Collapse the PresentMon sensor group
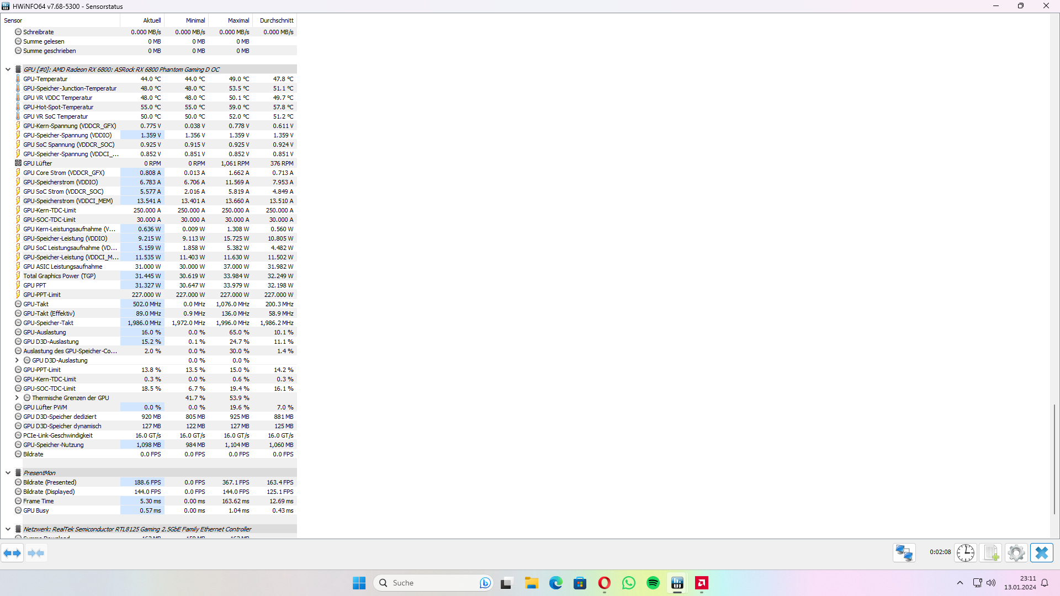Screen dimensions: 1060x596 8,473
